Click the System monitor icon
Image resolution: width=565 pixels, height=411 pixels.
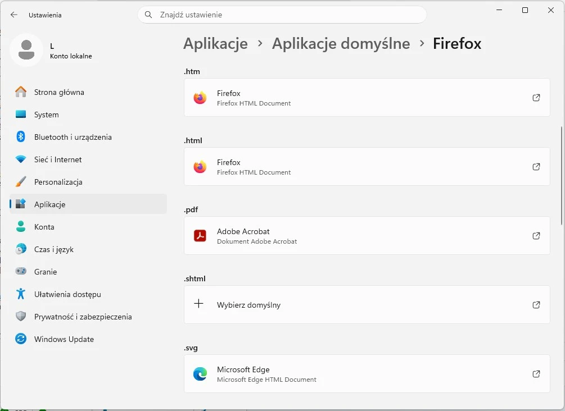pyautogui.click(x=21, y=115)
